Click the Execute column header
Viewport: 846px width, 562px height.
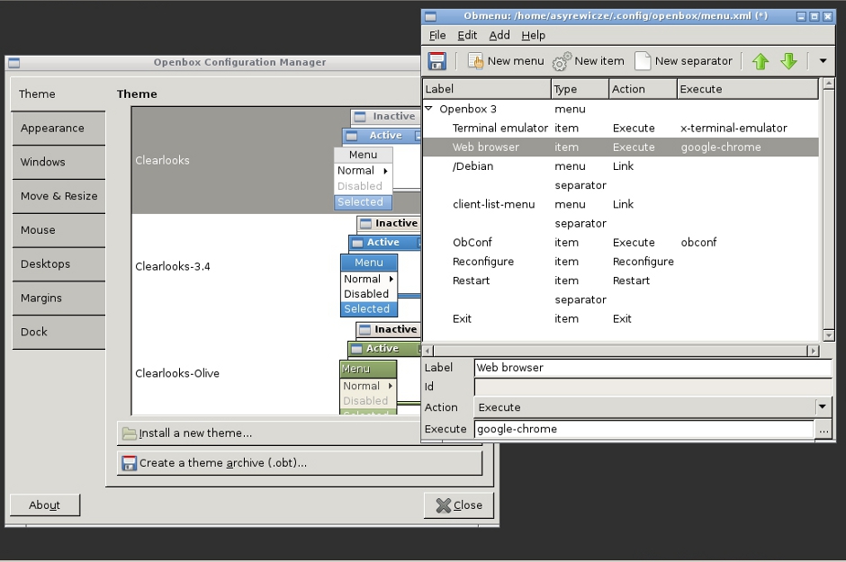(x=748, y=89)
